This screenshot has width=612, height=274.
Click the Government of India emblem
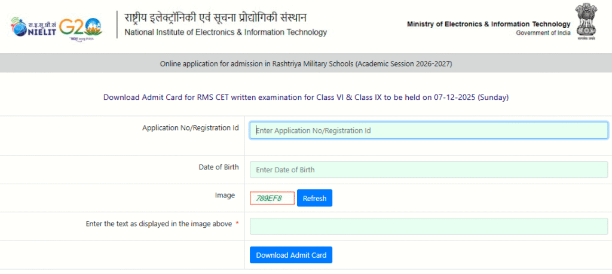point(585,22)
